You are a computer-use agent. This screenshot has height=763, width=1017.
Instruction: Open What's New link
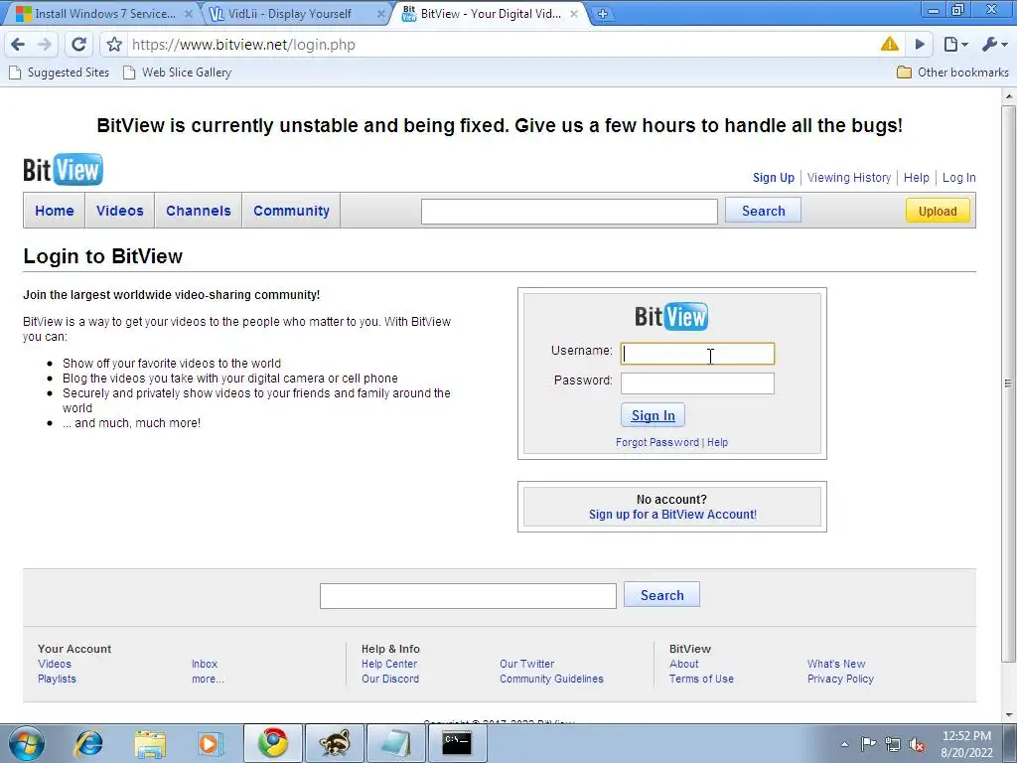(836, 664)
